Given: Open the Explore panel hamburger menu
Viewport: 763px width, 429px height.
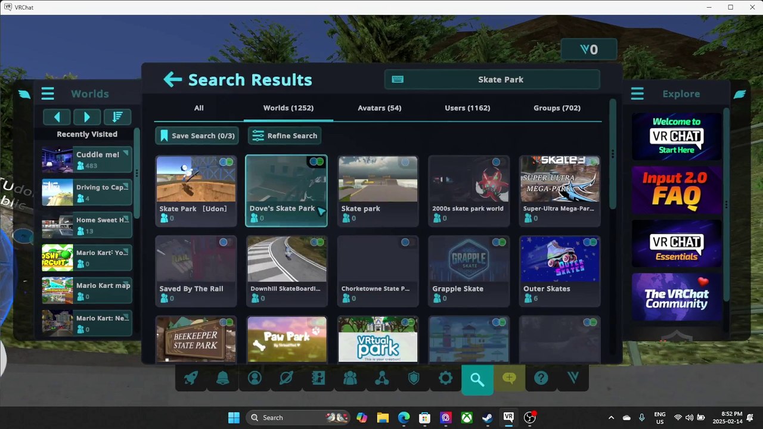Looking at the screenshot, I should tap(637, 94).
